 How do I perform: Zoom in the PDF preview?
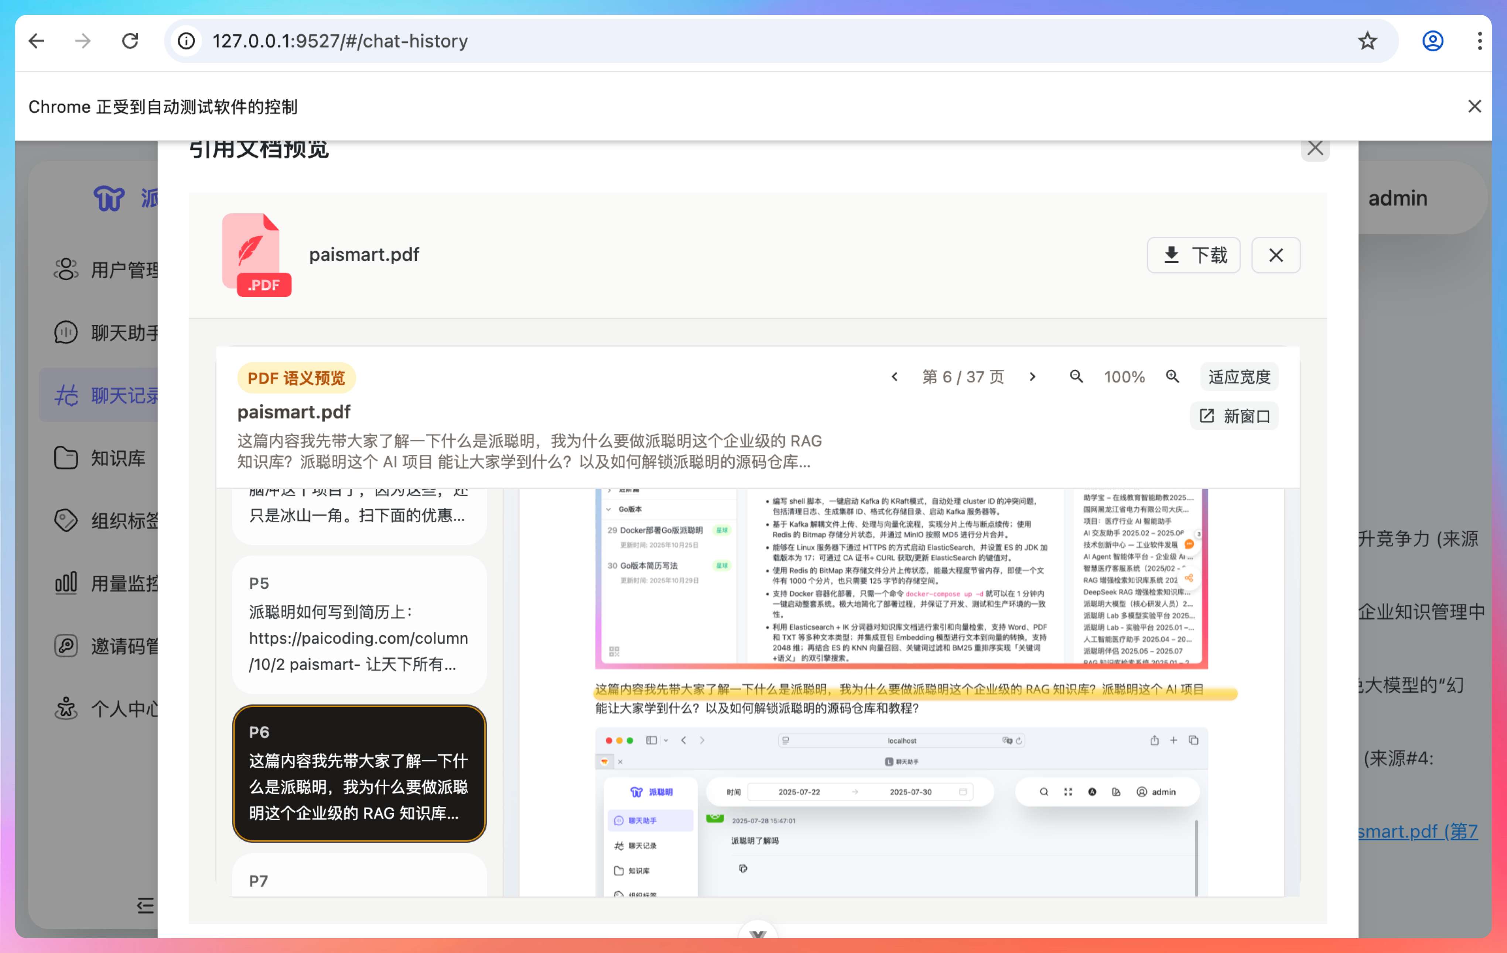point(1172,376)
